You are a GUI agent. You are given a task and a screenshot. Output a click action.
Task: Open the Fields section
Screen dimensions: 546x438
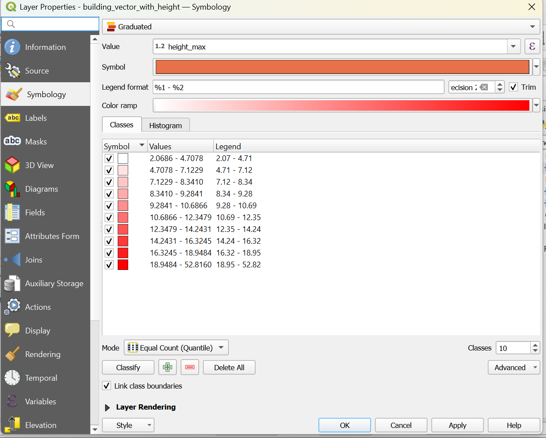click(45, 213)
